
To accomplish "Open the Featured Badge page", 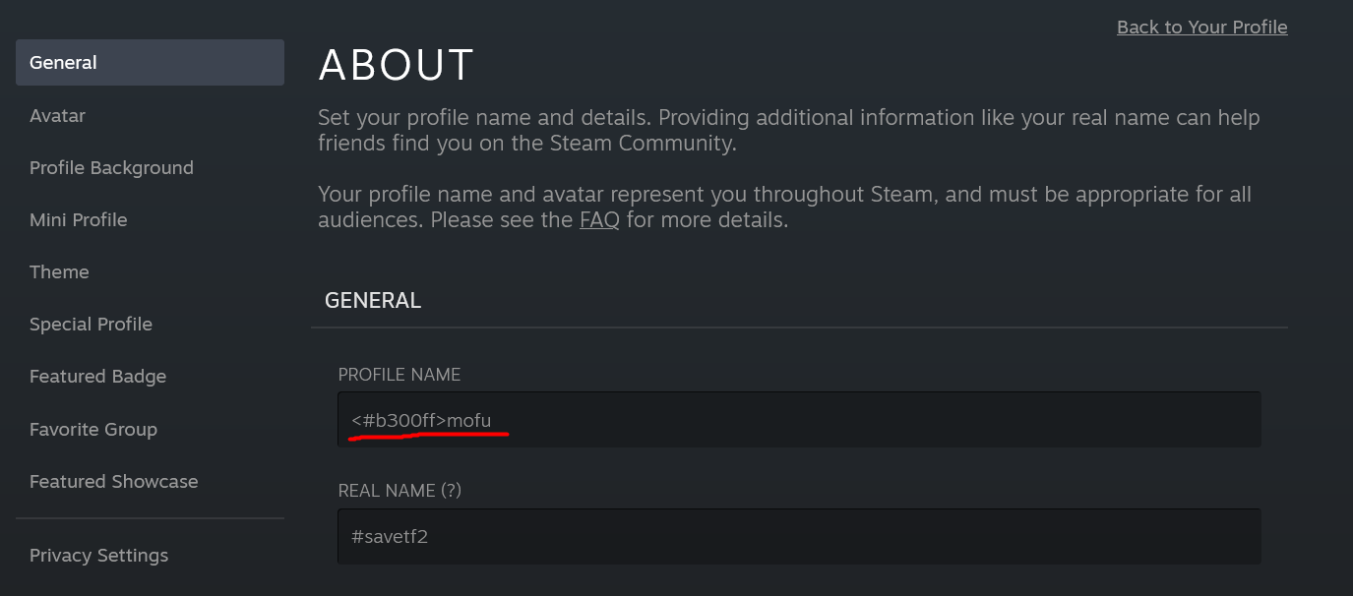I will [97, 377].
